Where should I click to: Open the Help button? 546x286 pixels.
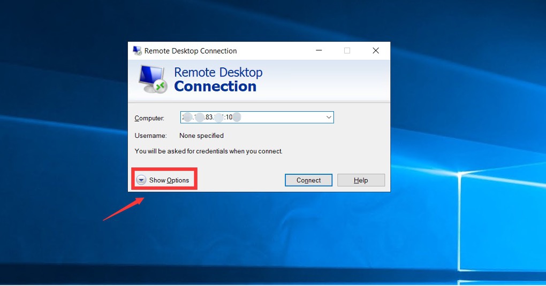click(361, 180)
